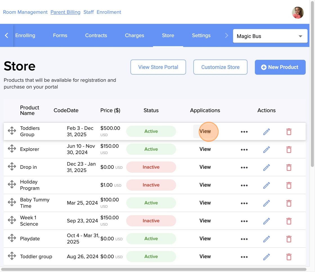Delete the Baby Tummy Time product

coord(289,203)
